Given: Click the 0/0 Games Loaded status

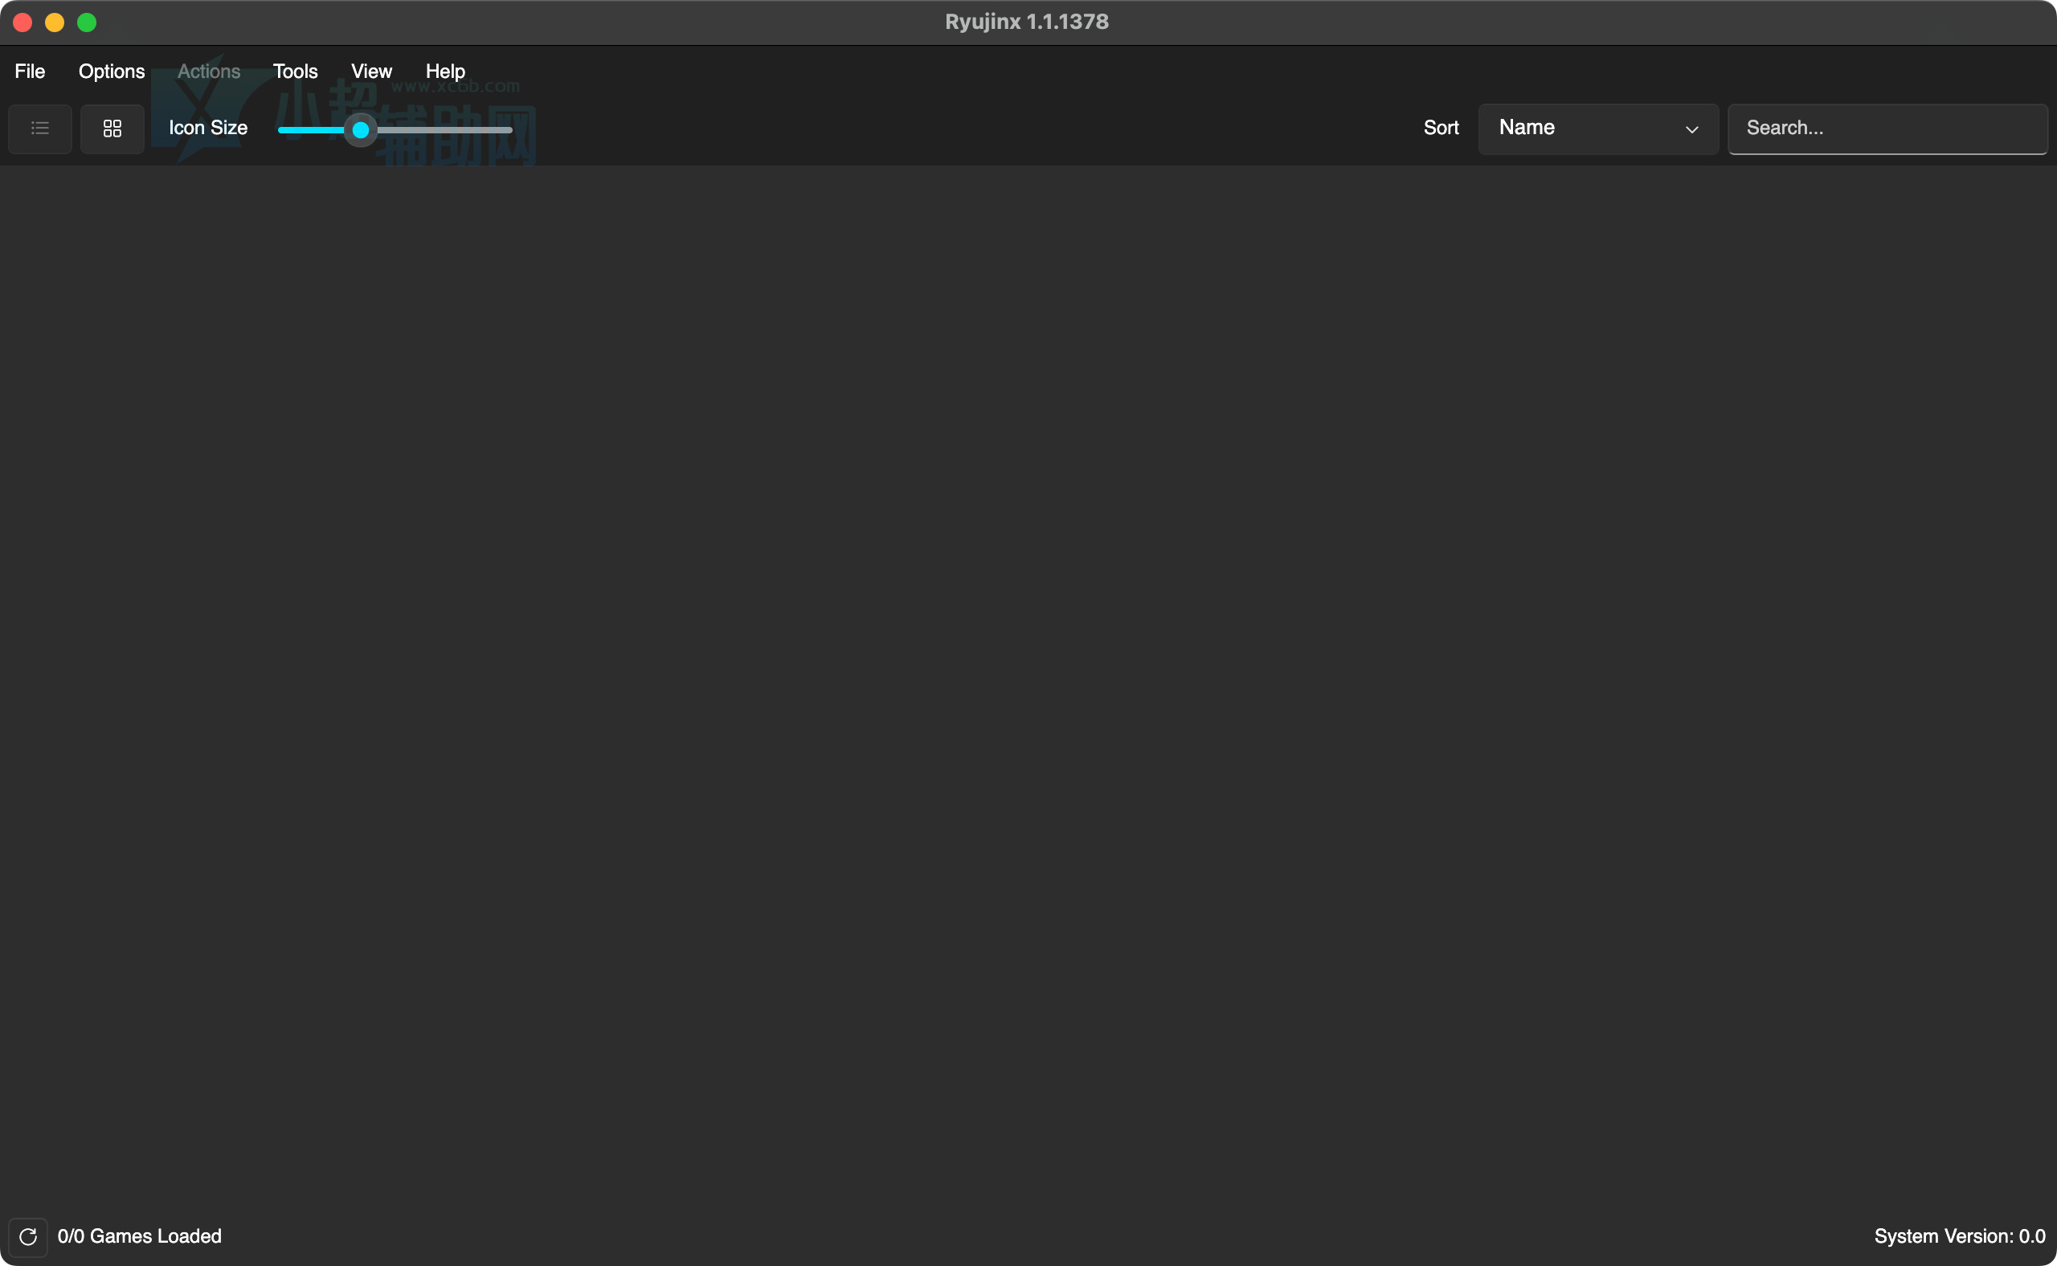Looking at the screenshot, I should (140, 1235).
